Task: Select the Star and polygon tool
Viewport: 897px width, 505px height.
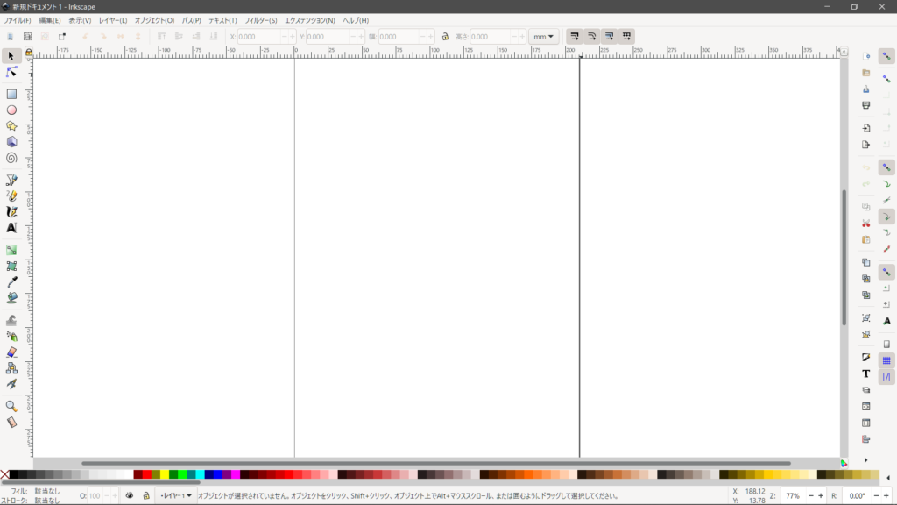Action: click(x=11, y=126)
